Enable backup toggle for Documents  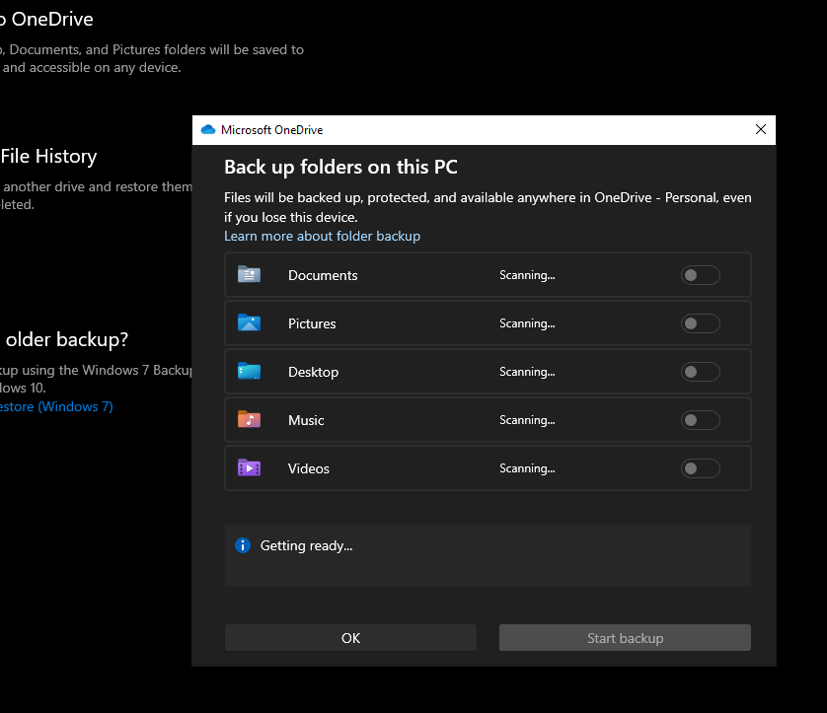pos(701,275)
